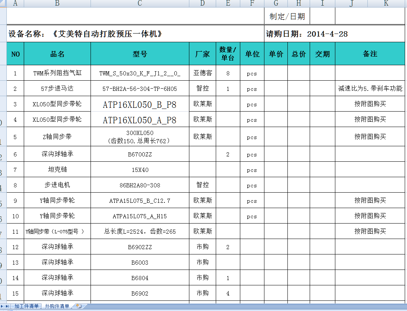Select column D header
Image resolution: width=407 pixels, height=311 pixels.
(203, 3)
